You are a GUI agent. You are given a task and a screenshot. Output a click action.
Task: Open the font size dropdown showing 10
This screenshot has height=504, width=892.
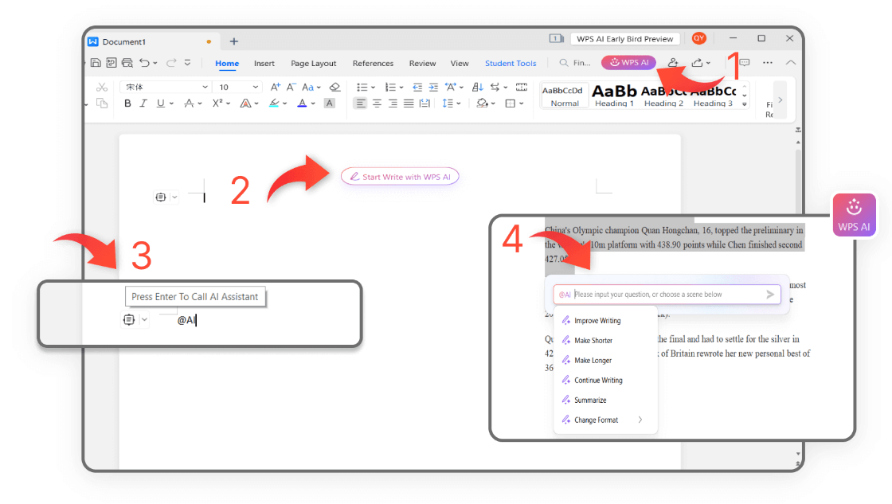[x=256, y=87]
